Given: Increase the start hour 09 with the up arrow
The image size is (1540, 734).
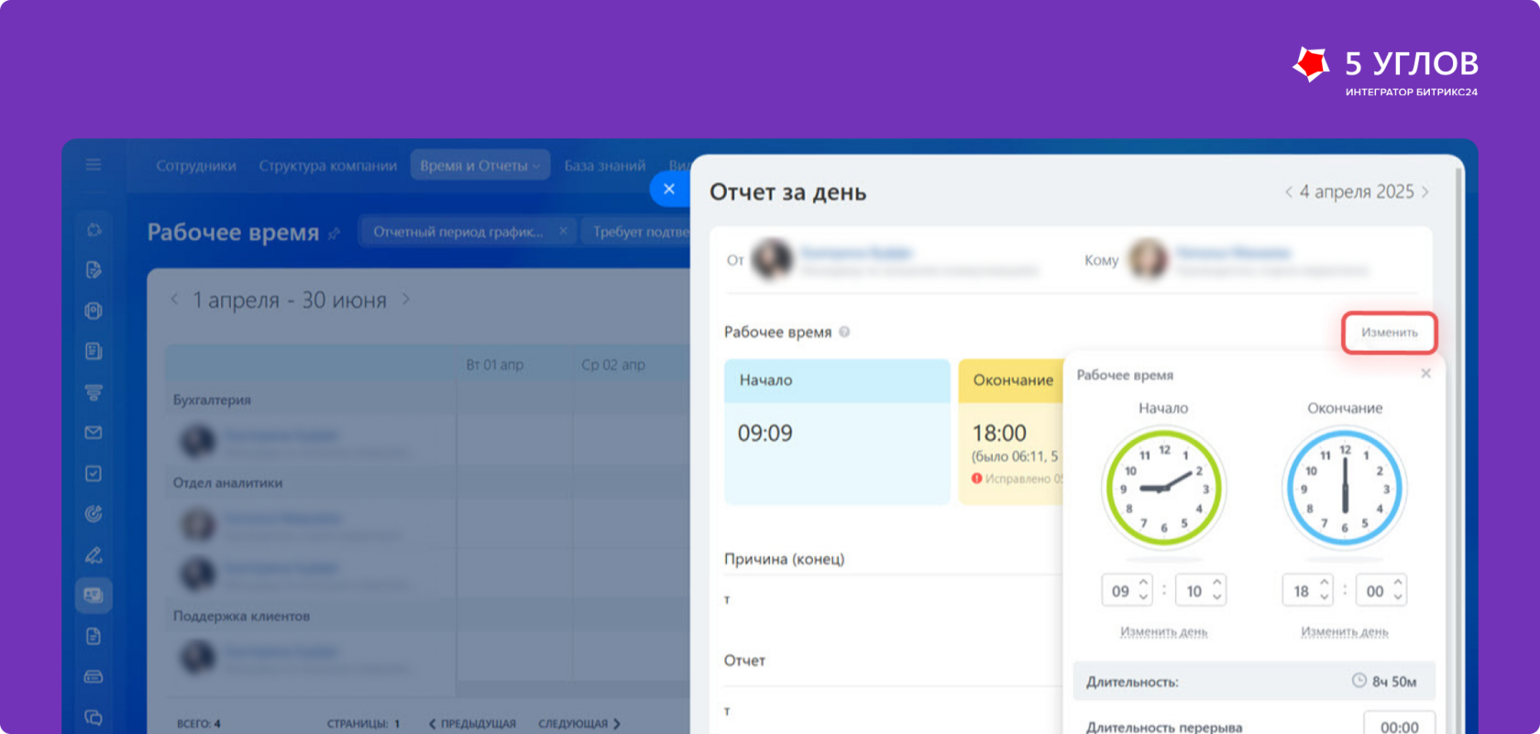Looking at the screenshot, I should tap(1143, 583).
